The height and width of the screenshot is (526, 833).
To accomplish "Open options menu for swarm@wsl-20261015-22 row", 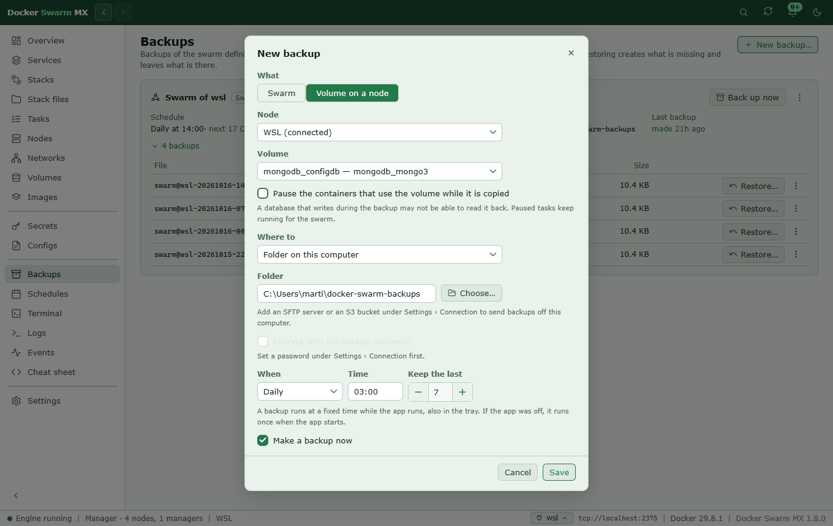I will click(x=796, y=254).
